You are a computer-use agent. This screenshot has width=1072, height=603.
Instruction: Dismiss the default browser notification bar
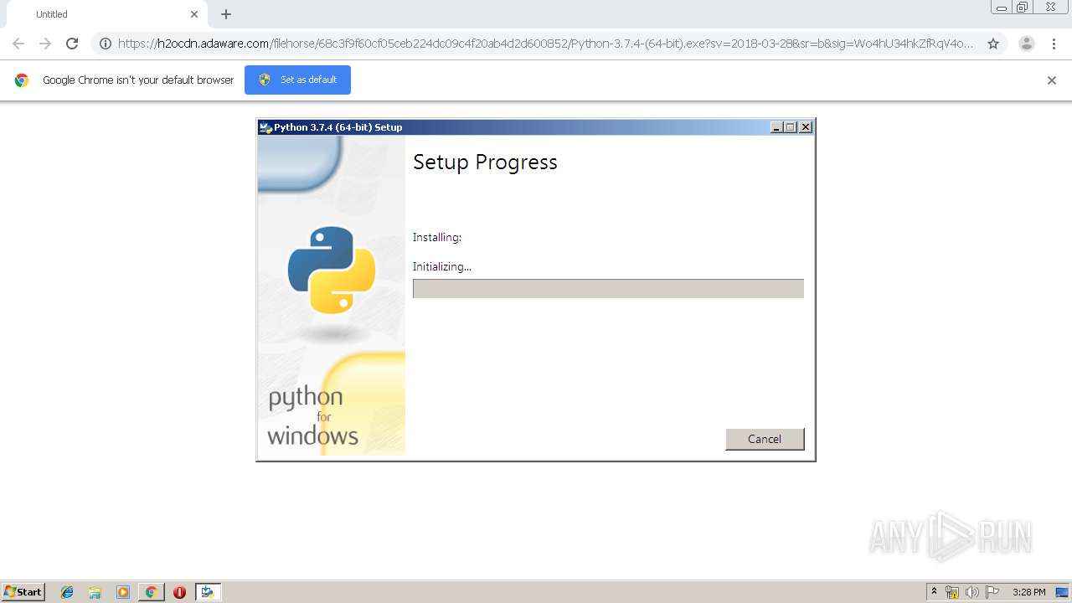(x=1052, y=80)
